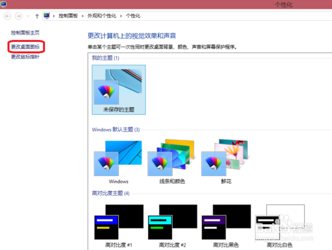Open 控制面板 in breadcrumb path
The image size is (332, 250).
pyautogui.click(x=68, y=16)
